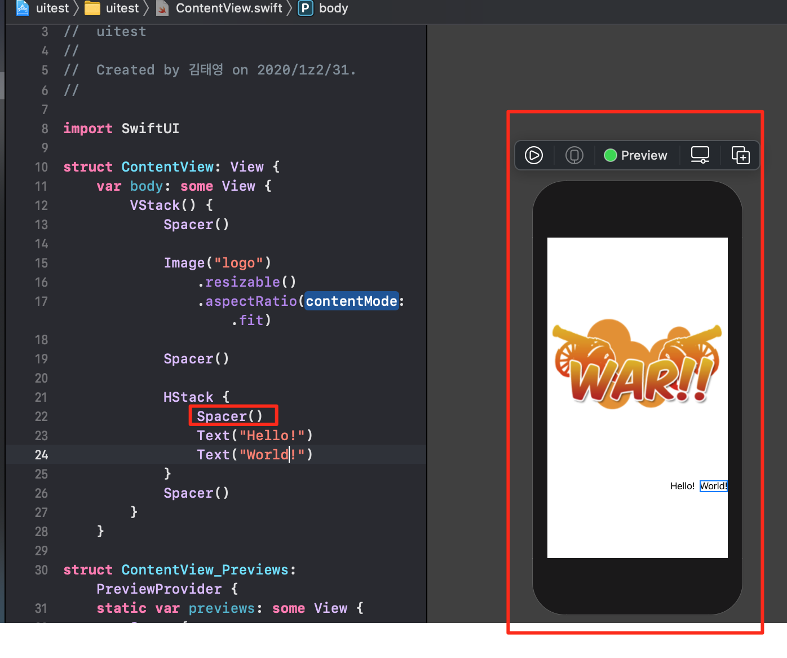Click the var body: some View line

[184, 186]
